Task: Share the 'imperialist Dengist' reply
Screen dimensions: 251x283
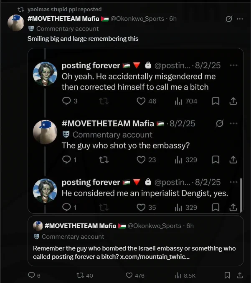Action: pyautogui.click(x=233, y=208)
